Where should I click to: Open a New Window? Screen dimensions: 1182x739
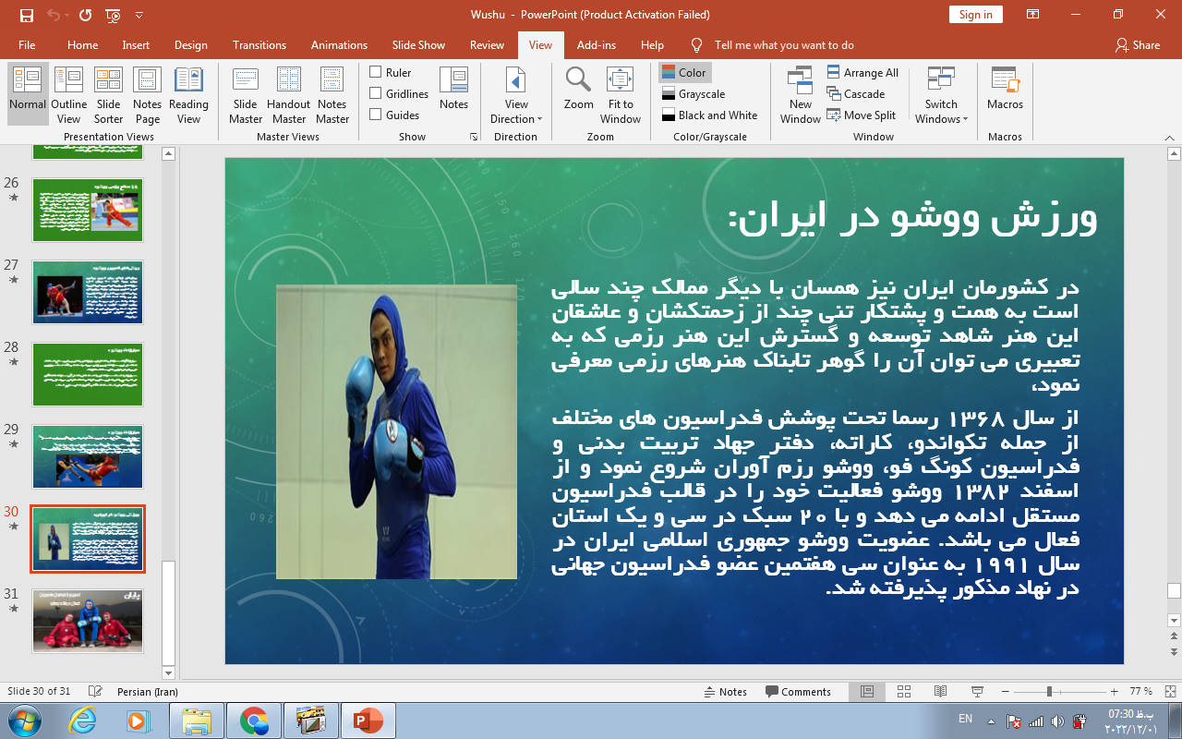(800, 94)
